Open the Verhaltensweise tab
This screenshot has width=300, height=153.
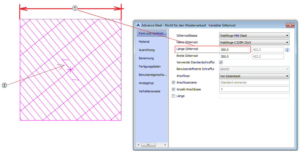click(150, 91)
